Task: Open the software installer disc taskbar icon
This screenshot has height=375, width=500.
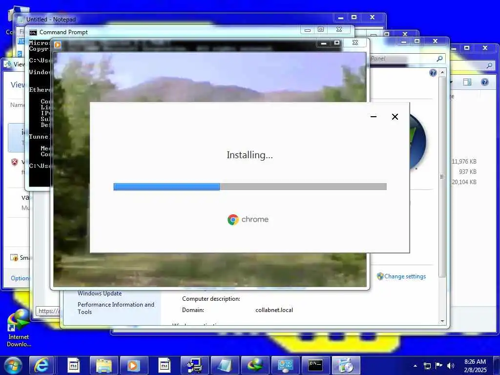Action: pos(346,365)
